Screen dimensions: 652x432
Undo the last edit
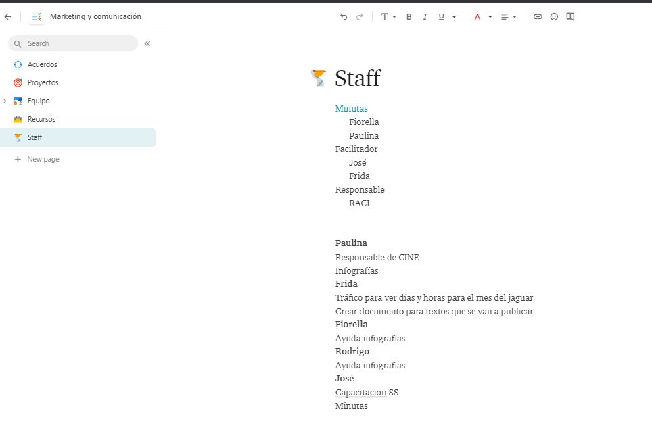(344, 17)
